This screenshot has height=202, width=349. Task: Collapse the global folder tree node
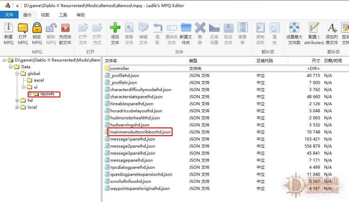[x=17, y=74]
